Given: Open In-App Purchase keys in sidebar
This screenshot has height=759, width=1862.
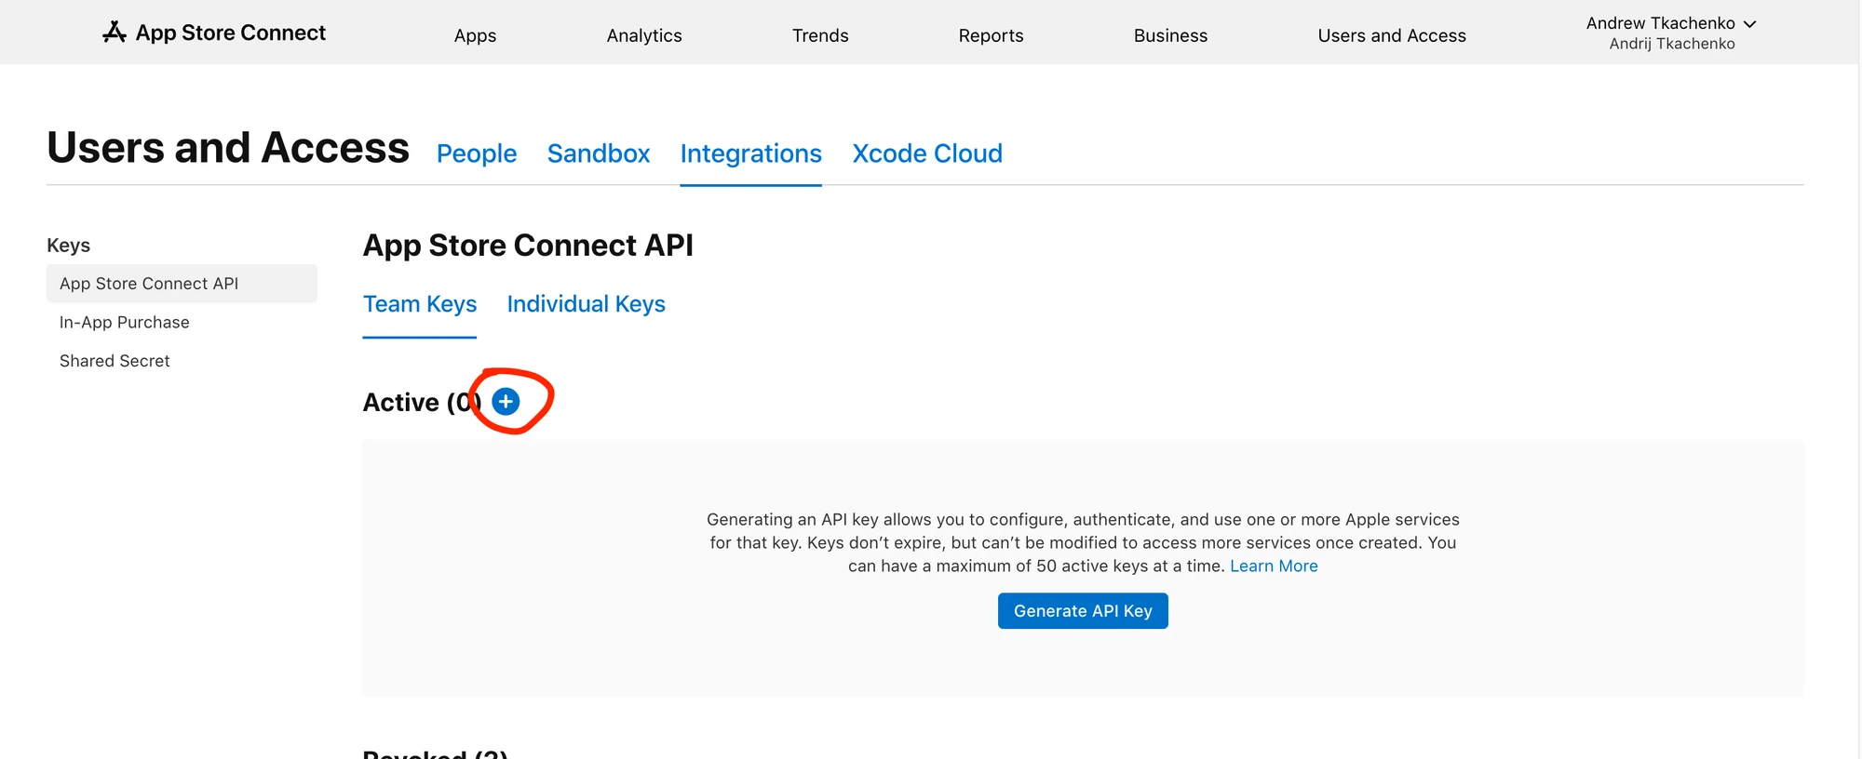Looking at the screenshot, I should pos(125,323).
